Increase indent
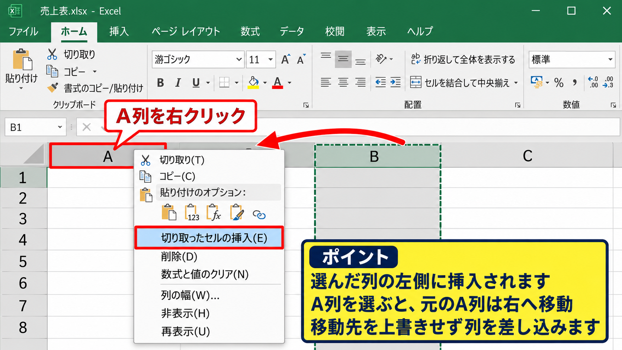The width and height of the screenshot is (622, 350). coord(395,82)
